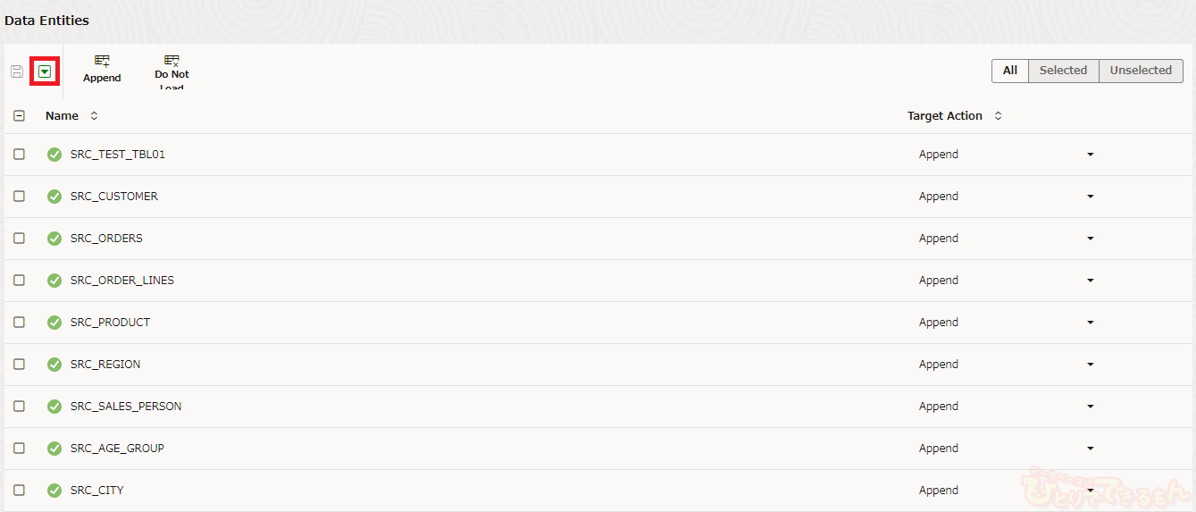This screenshot has height=512, width=1196.
Task: Expand Target Action dropdown for SRC_ORDER_LINES
Action: (1090, 281)
